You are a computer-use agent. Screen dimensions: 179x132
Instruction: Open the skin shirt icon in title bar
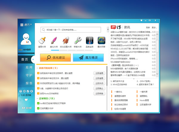tap(141, 20)
